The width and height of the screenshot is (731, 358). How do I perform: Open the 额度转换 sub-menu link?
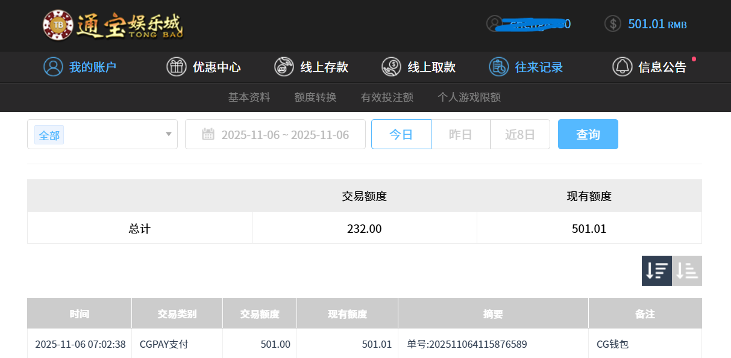(x=315, y=97)
